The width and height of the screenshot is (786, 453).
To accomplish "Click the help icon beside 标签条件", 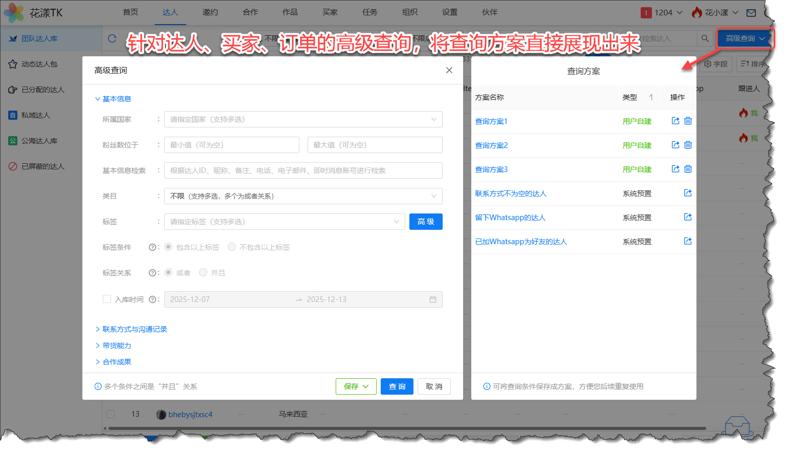I will point(152,247).
